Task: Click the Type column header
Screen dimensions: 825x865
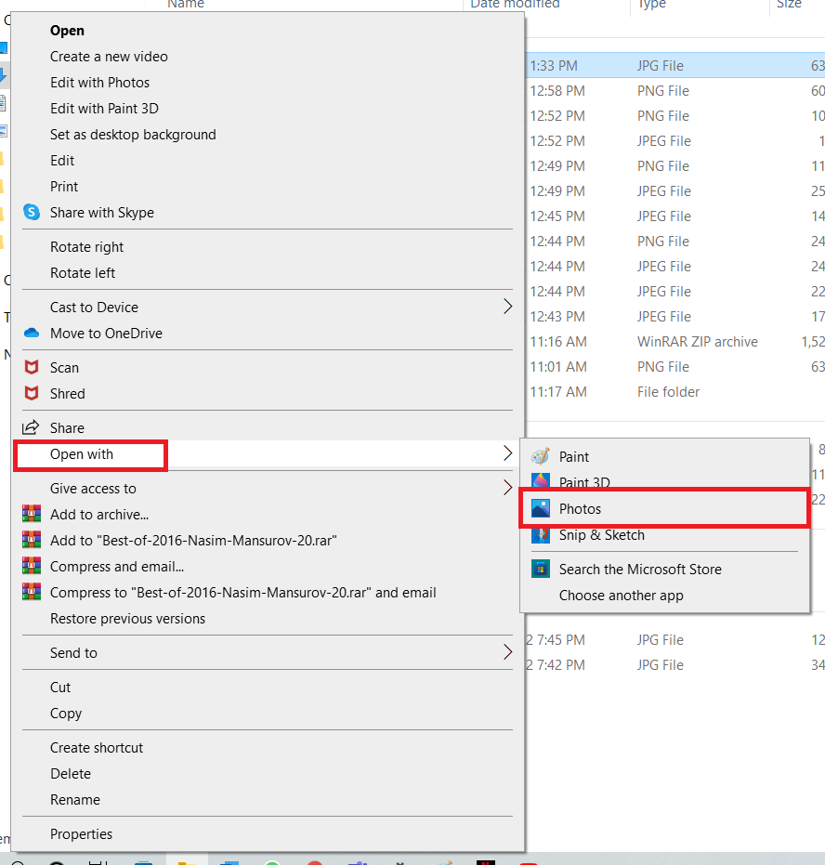Action: pyautogui.click(x=652, y=5)
